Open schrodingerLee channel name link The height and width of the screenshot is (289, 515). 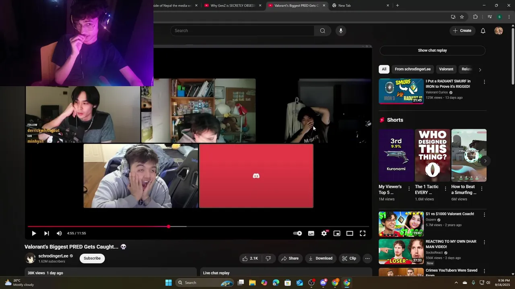[53, 256]
